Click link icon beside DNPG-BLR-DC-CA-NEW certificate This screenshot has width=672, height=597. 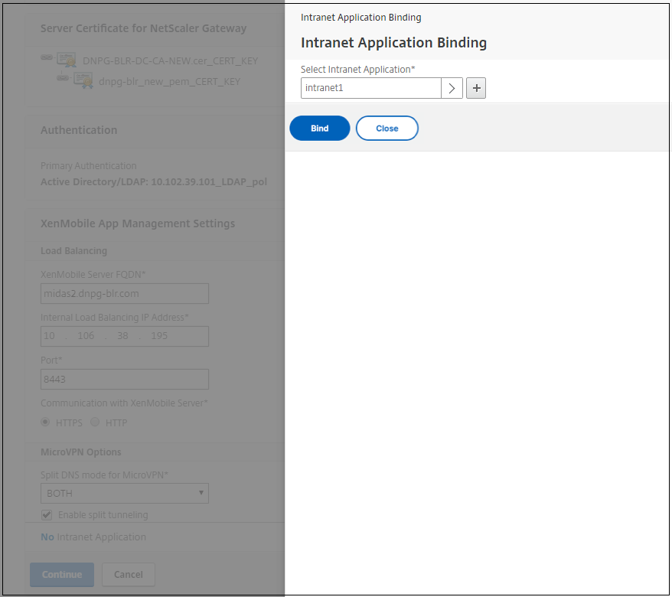pos(47,57)
